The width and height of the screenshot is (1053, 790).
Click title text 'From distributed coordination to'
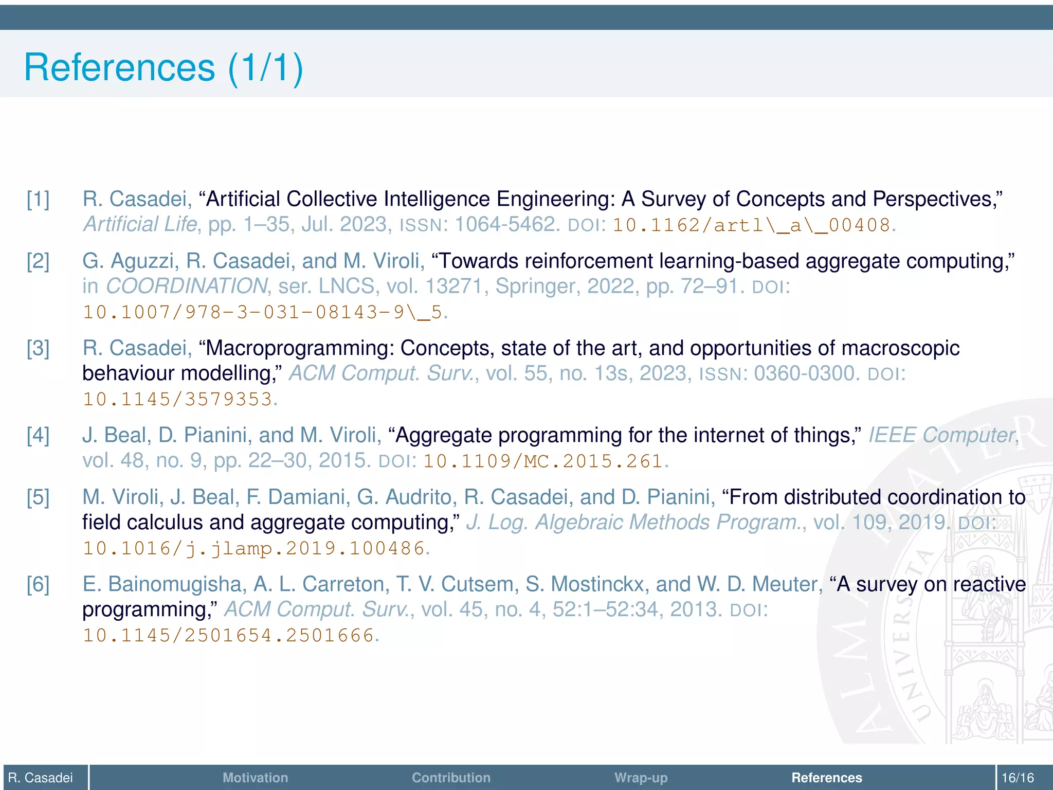874,497
